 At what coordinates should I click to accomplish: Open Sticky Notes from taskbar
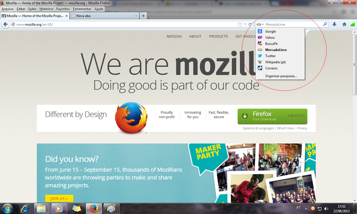click(x=76, y=208)
